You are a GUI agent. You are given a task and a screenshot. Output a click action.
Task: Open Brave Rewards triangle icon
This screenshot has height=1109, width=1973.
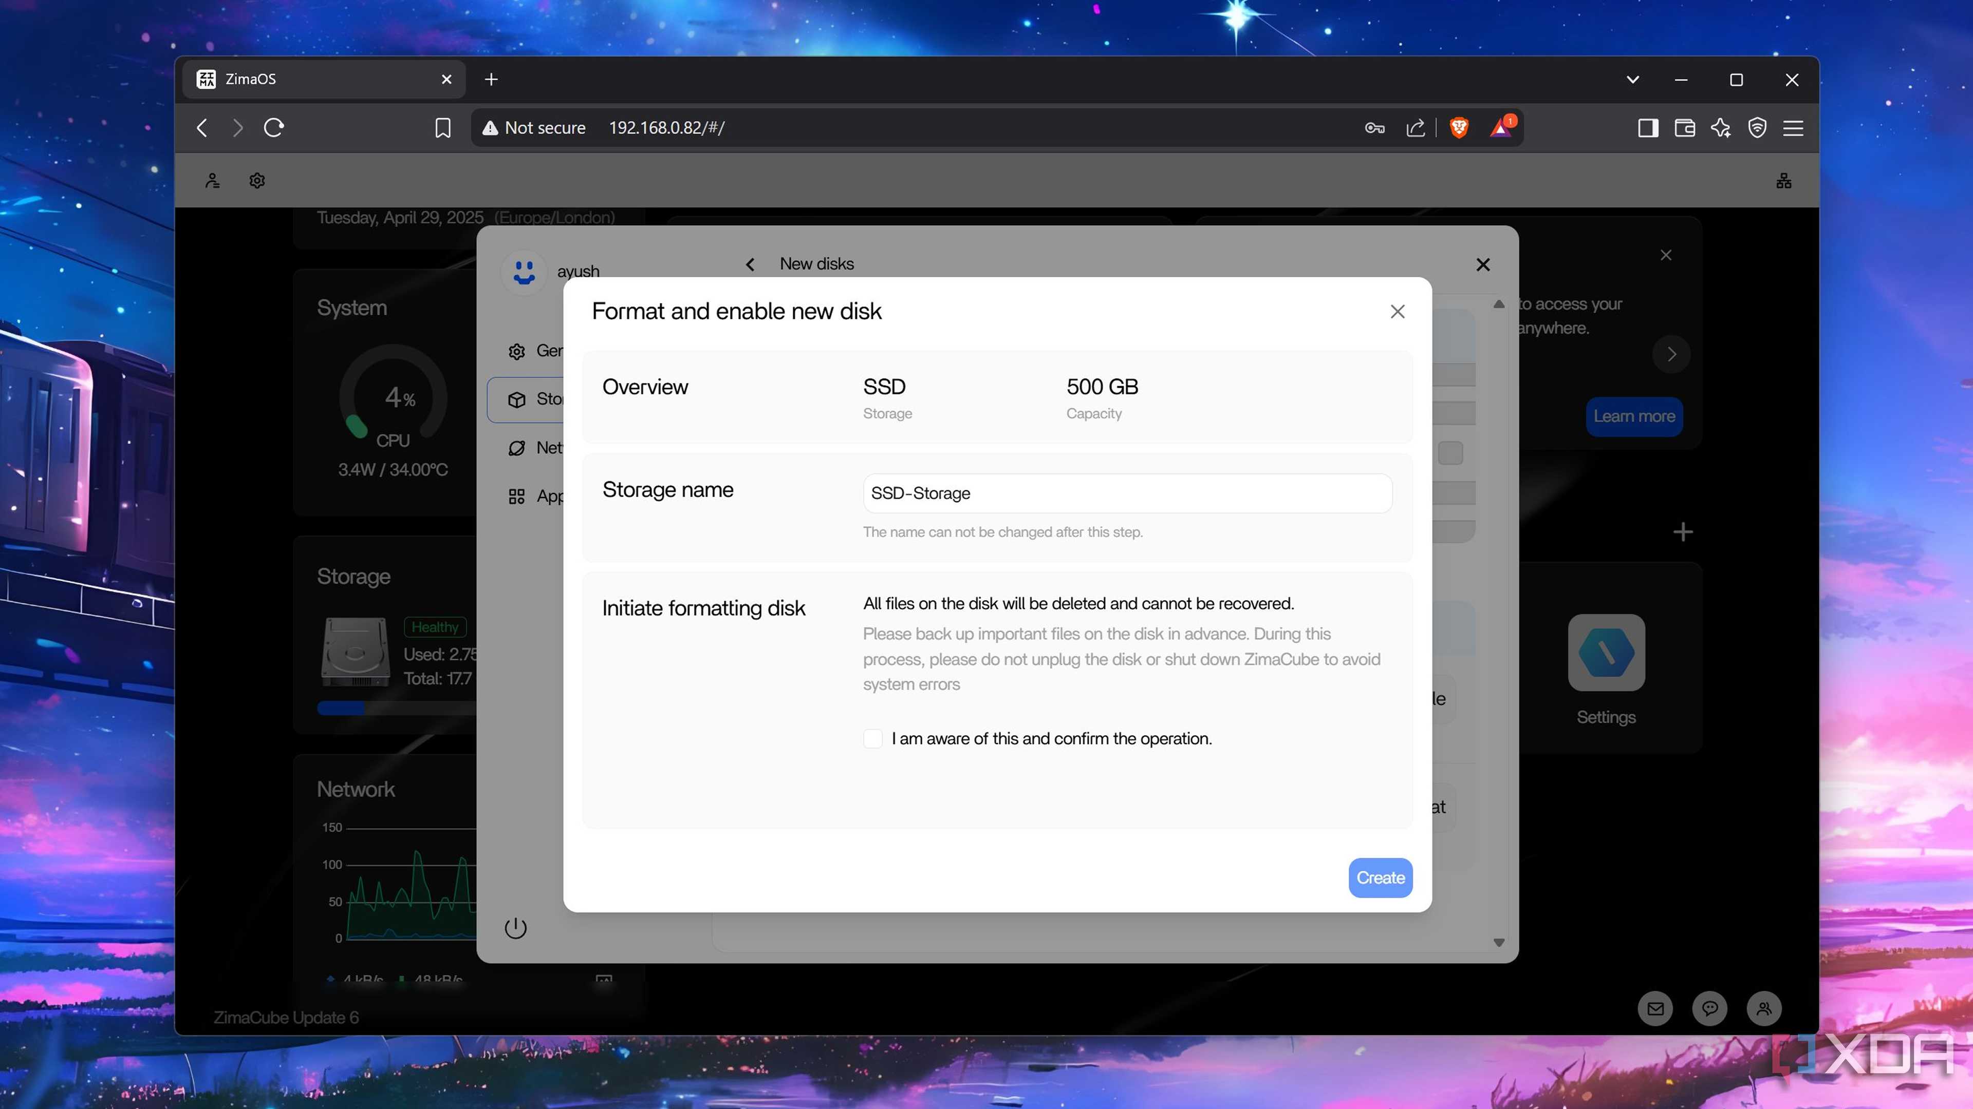tap(1501, 128)
